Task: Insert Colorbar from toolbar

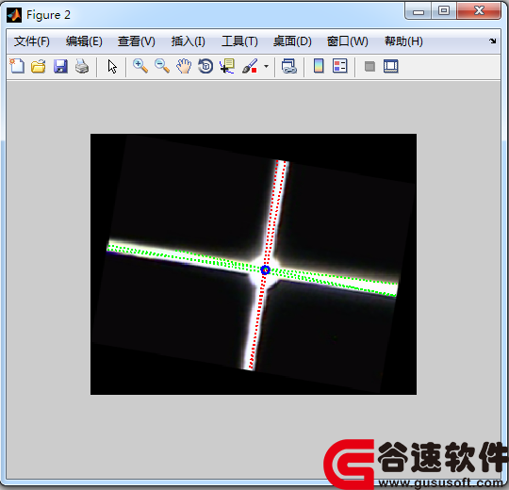Action: [319, 66]
